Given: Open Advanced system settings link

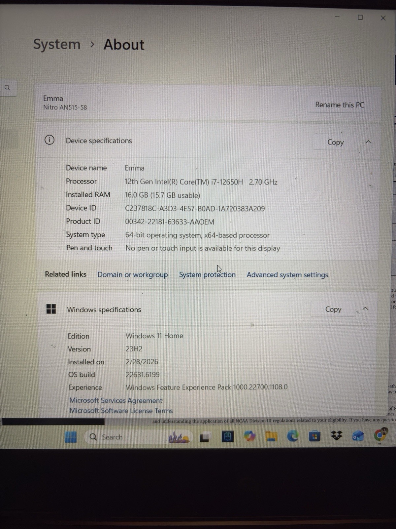Looking at the screenshot, I should pos(287,275).
